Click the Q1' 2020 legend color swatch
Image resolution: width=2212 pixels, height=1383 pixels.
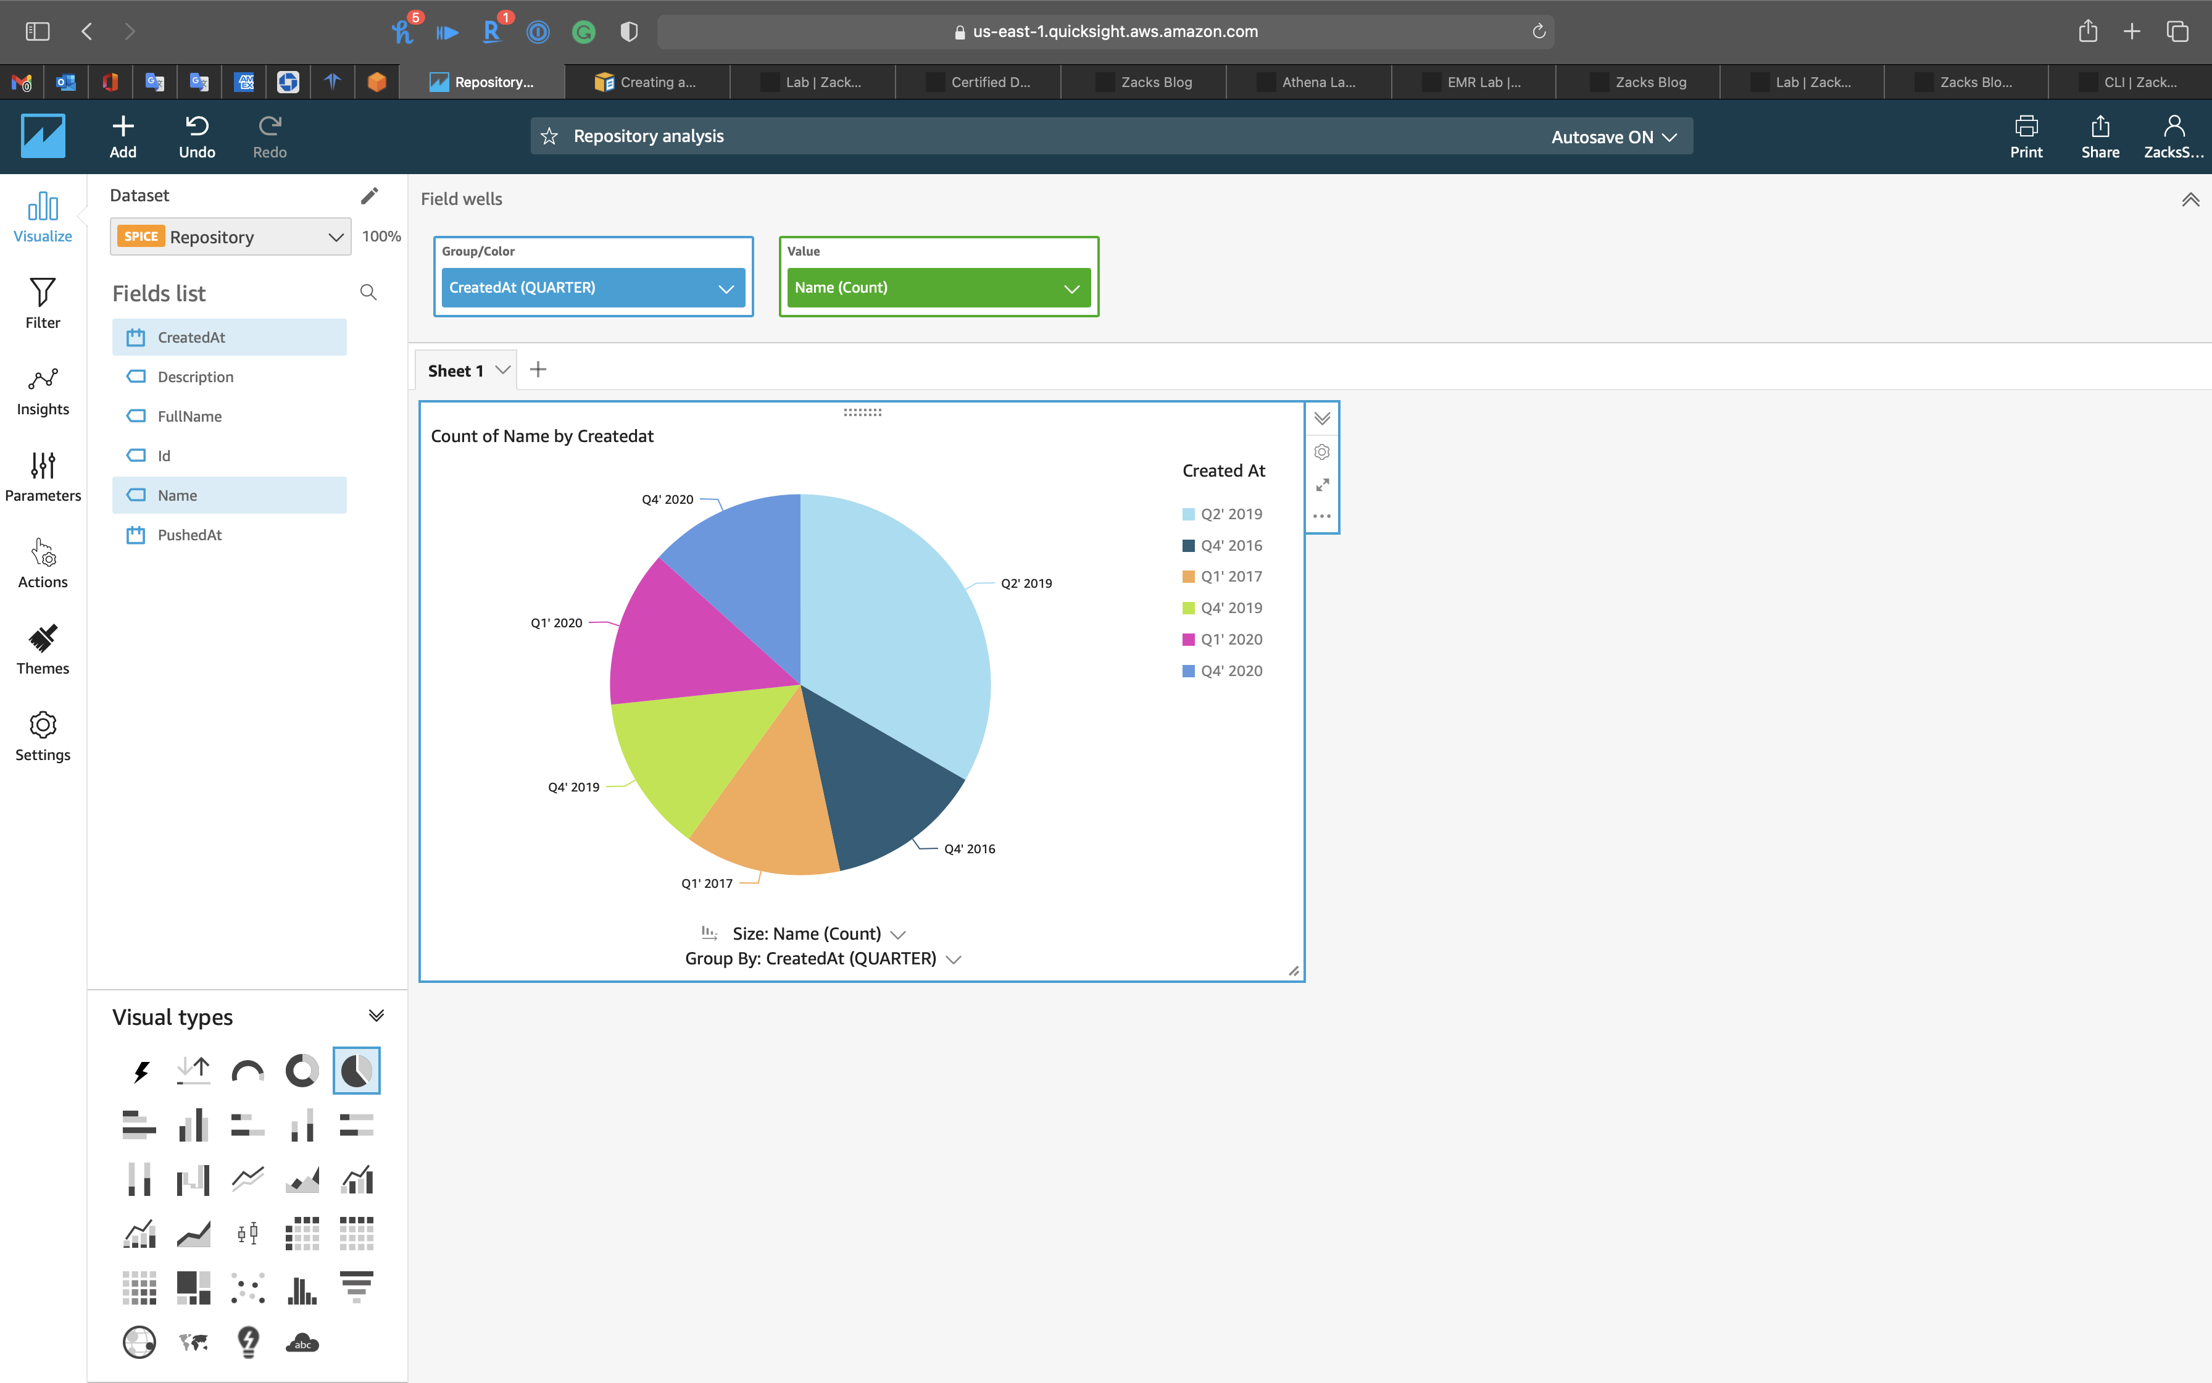tap(1188, 640)
